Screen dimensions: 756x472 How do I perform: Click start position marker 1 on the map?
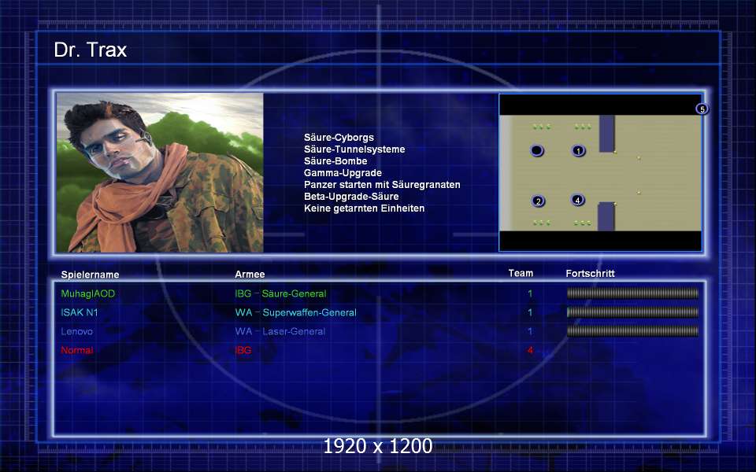click(x=578, y=151)
